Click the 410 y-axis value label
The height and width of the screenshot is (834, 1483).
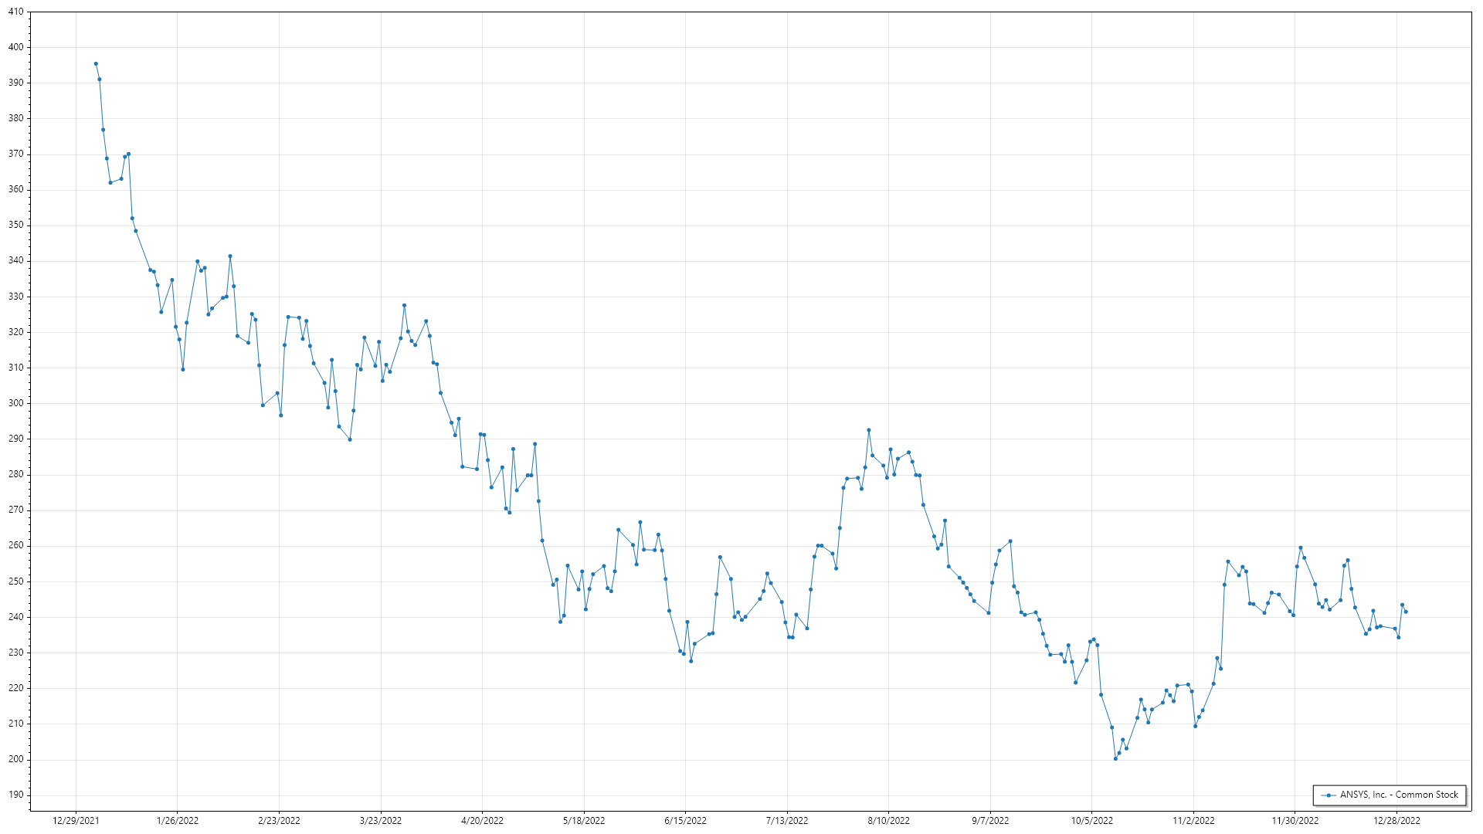pos(15,12)
